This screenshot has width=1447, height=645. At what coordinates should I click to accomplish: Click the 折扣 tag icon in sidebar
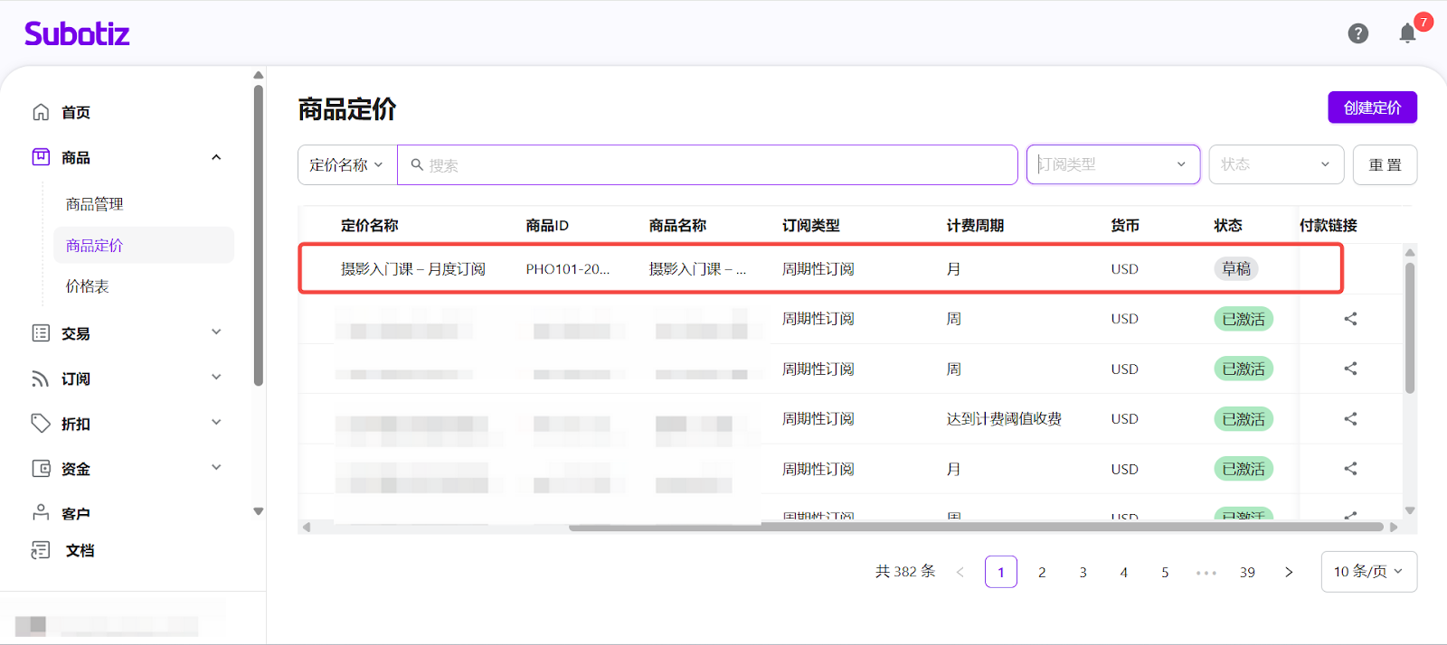41,424
